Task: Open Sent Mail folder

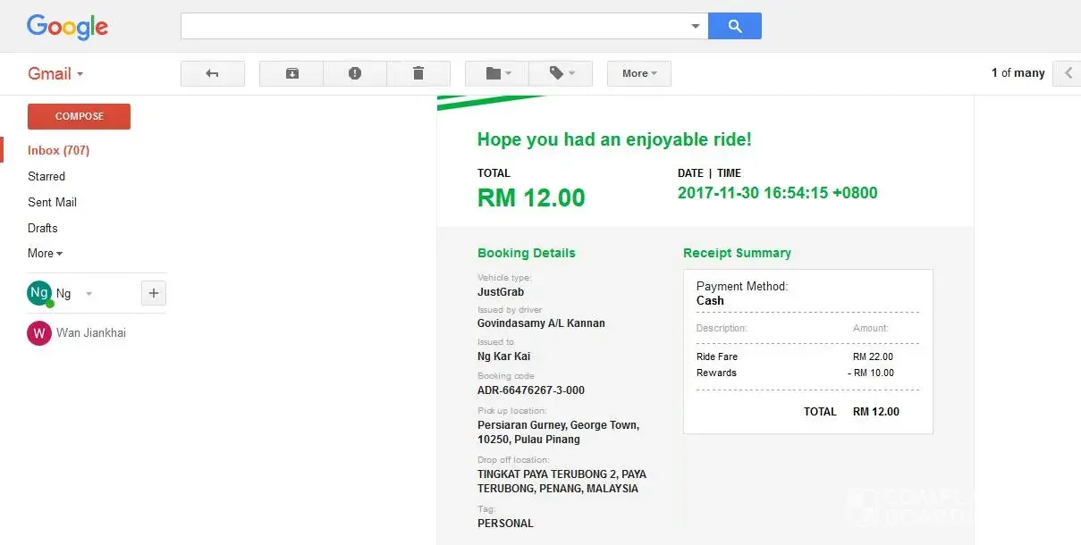Action: click(52, 202)
